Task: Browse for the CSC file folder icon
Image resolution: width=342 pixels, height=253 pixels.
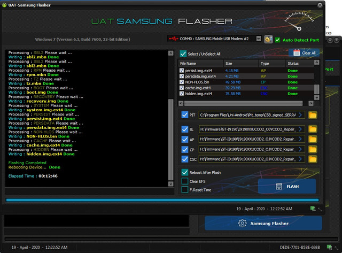Action: [x=313, y=159]
